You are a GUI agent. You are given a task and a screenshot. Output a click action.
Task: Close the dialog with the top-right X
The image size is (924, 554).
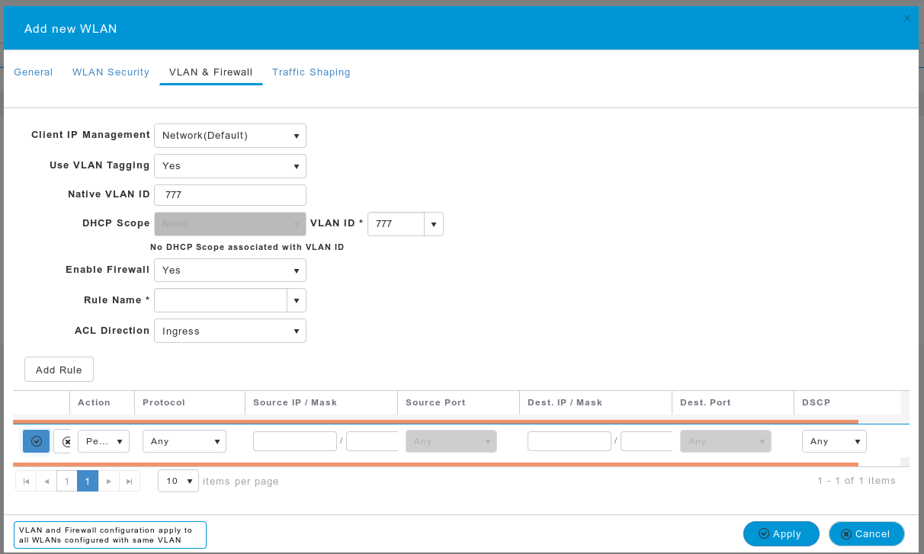tap(906, 18)
